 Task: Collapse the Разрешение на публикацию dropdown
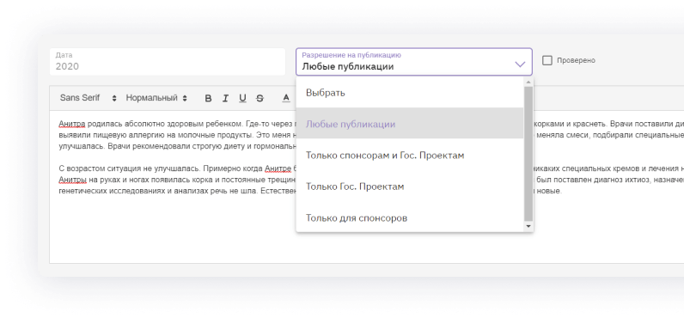[414, 62]
